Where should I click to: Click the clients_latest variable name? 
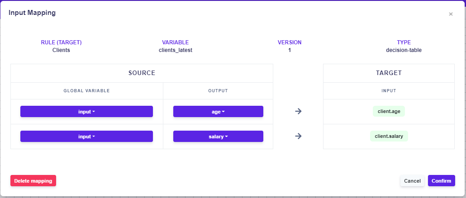click(x=175, y=50)
